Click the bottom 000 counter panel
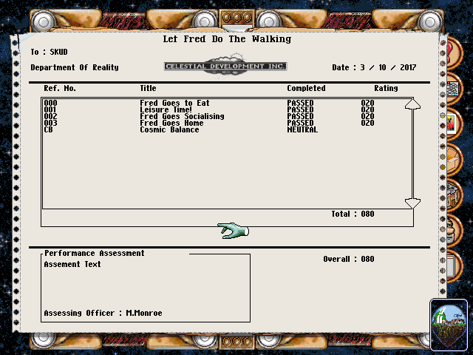Image resolution: width=473 pixels, height=355 pixels. 236,342
